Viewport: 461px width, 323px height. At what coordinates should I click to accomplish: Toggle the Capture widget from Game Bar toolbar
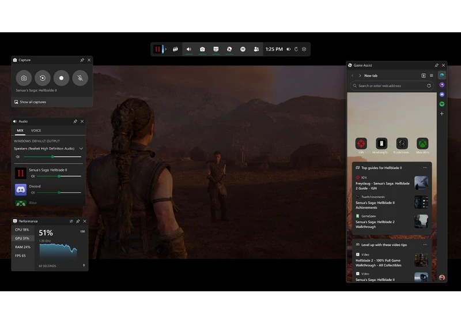[202, 49]
